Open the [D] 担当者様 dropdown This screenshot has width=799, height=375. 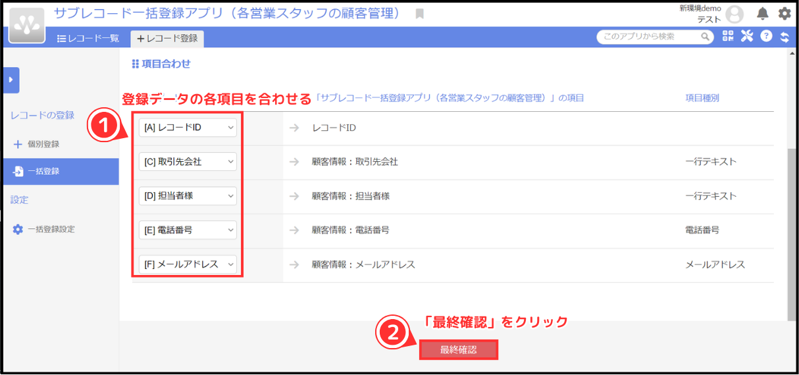point(188,196)
